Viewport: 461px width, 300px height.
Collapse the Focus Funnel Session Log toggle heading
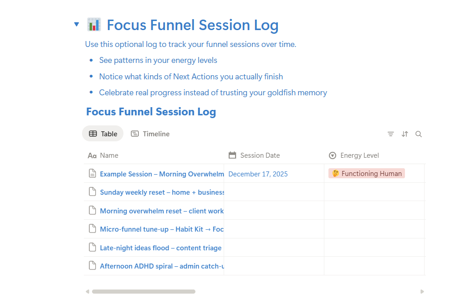77,24
